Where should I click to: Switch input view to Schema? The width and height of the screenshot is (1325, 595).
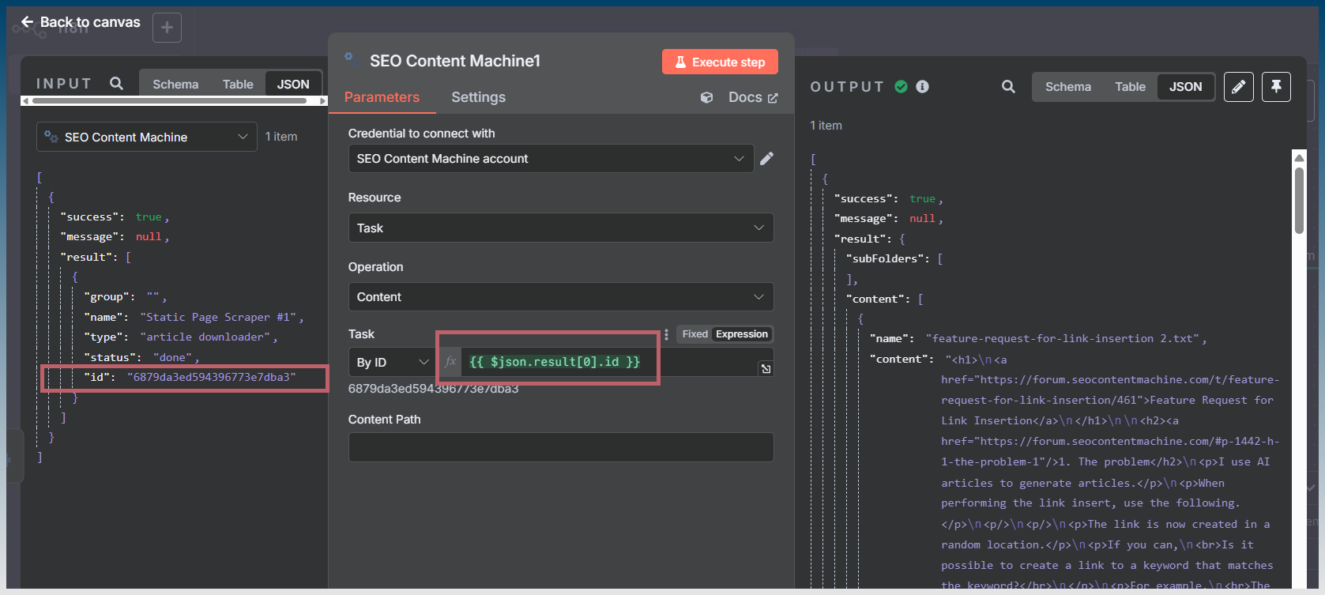[x=175, y=84]
